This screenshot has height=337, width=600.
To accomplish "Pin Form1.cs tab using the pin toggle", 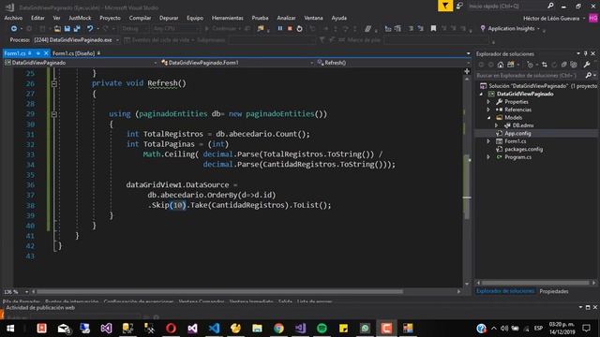I will 37,53.
